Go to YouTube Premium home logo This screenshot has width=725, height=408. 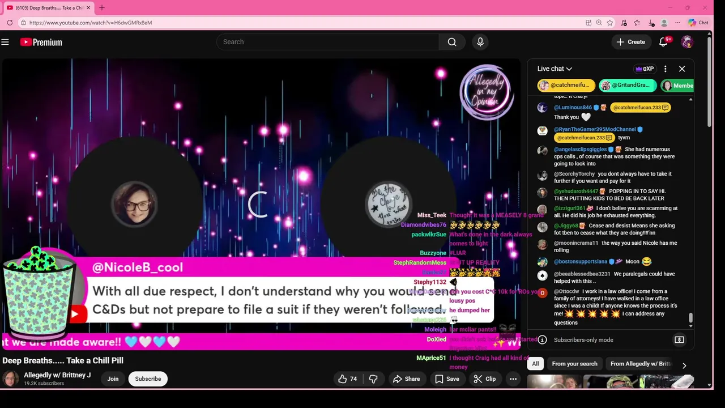[x=41, y=42]
